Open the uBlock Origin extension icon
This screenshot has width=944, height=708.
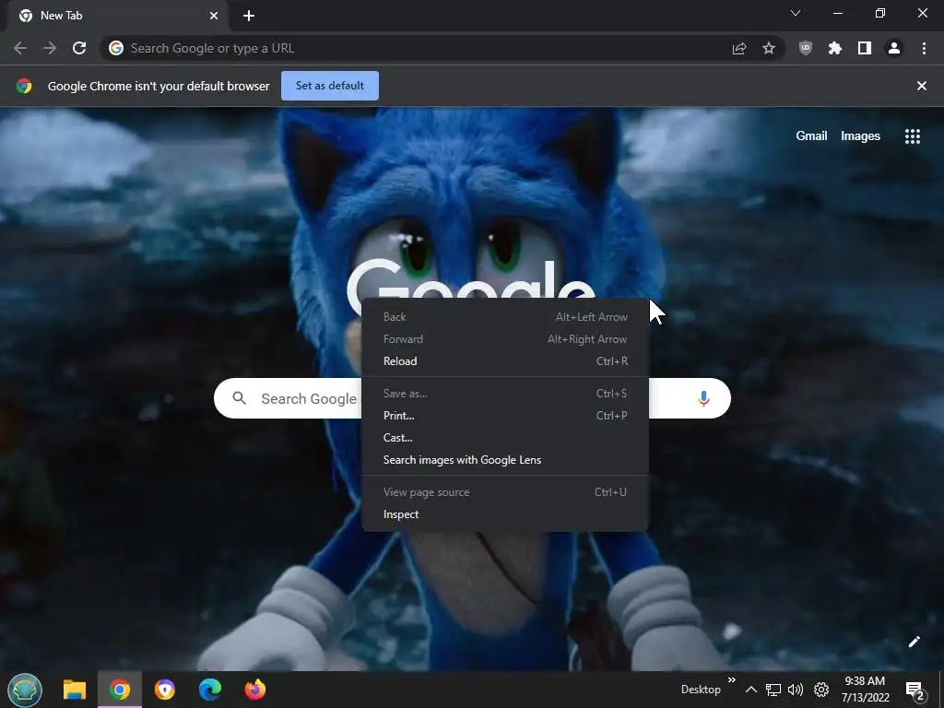(806, 48)
